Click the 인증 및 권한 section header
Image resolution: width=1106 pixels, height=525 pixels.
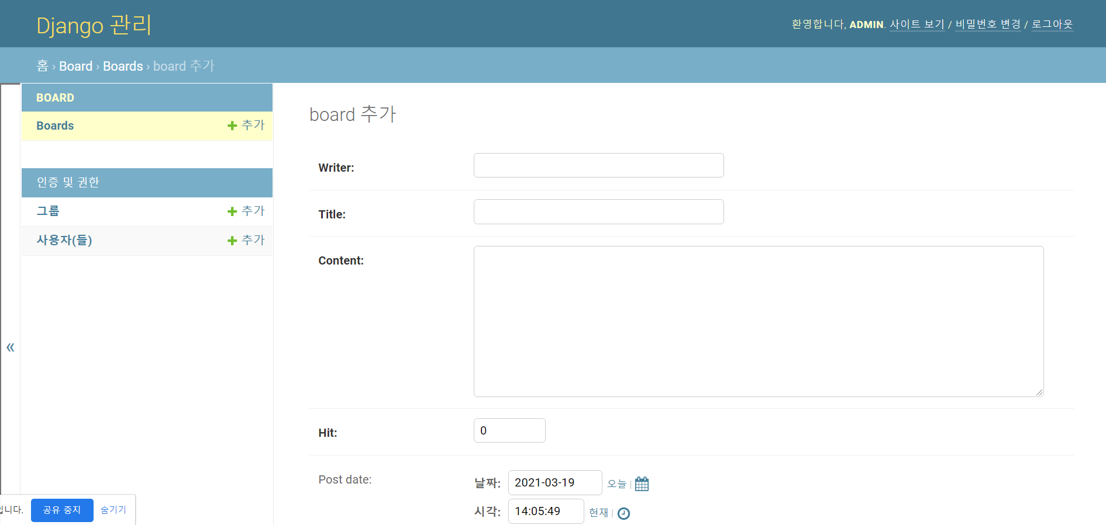68,182
